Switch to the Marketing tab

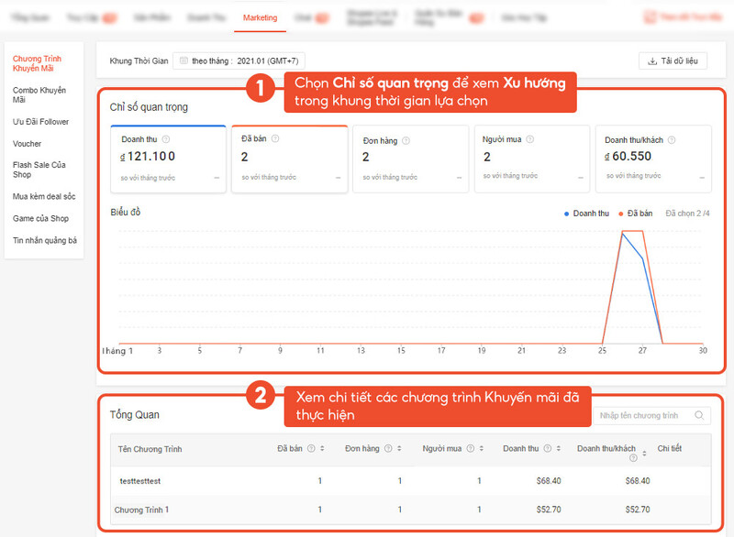[261, 16]
